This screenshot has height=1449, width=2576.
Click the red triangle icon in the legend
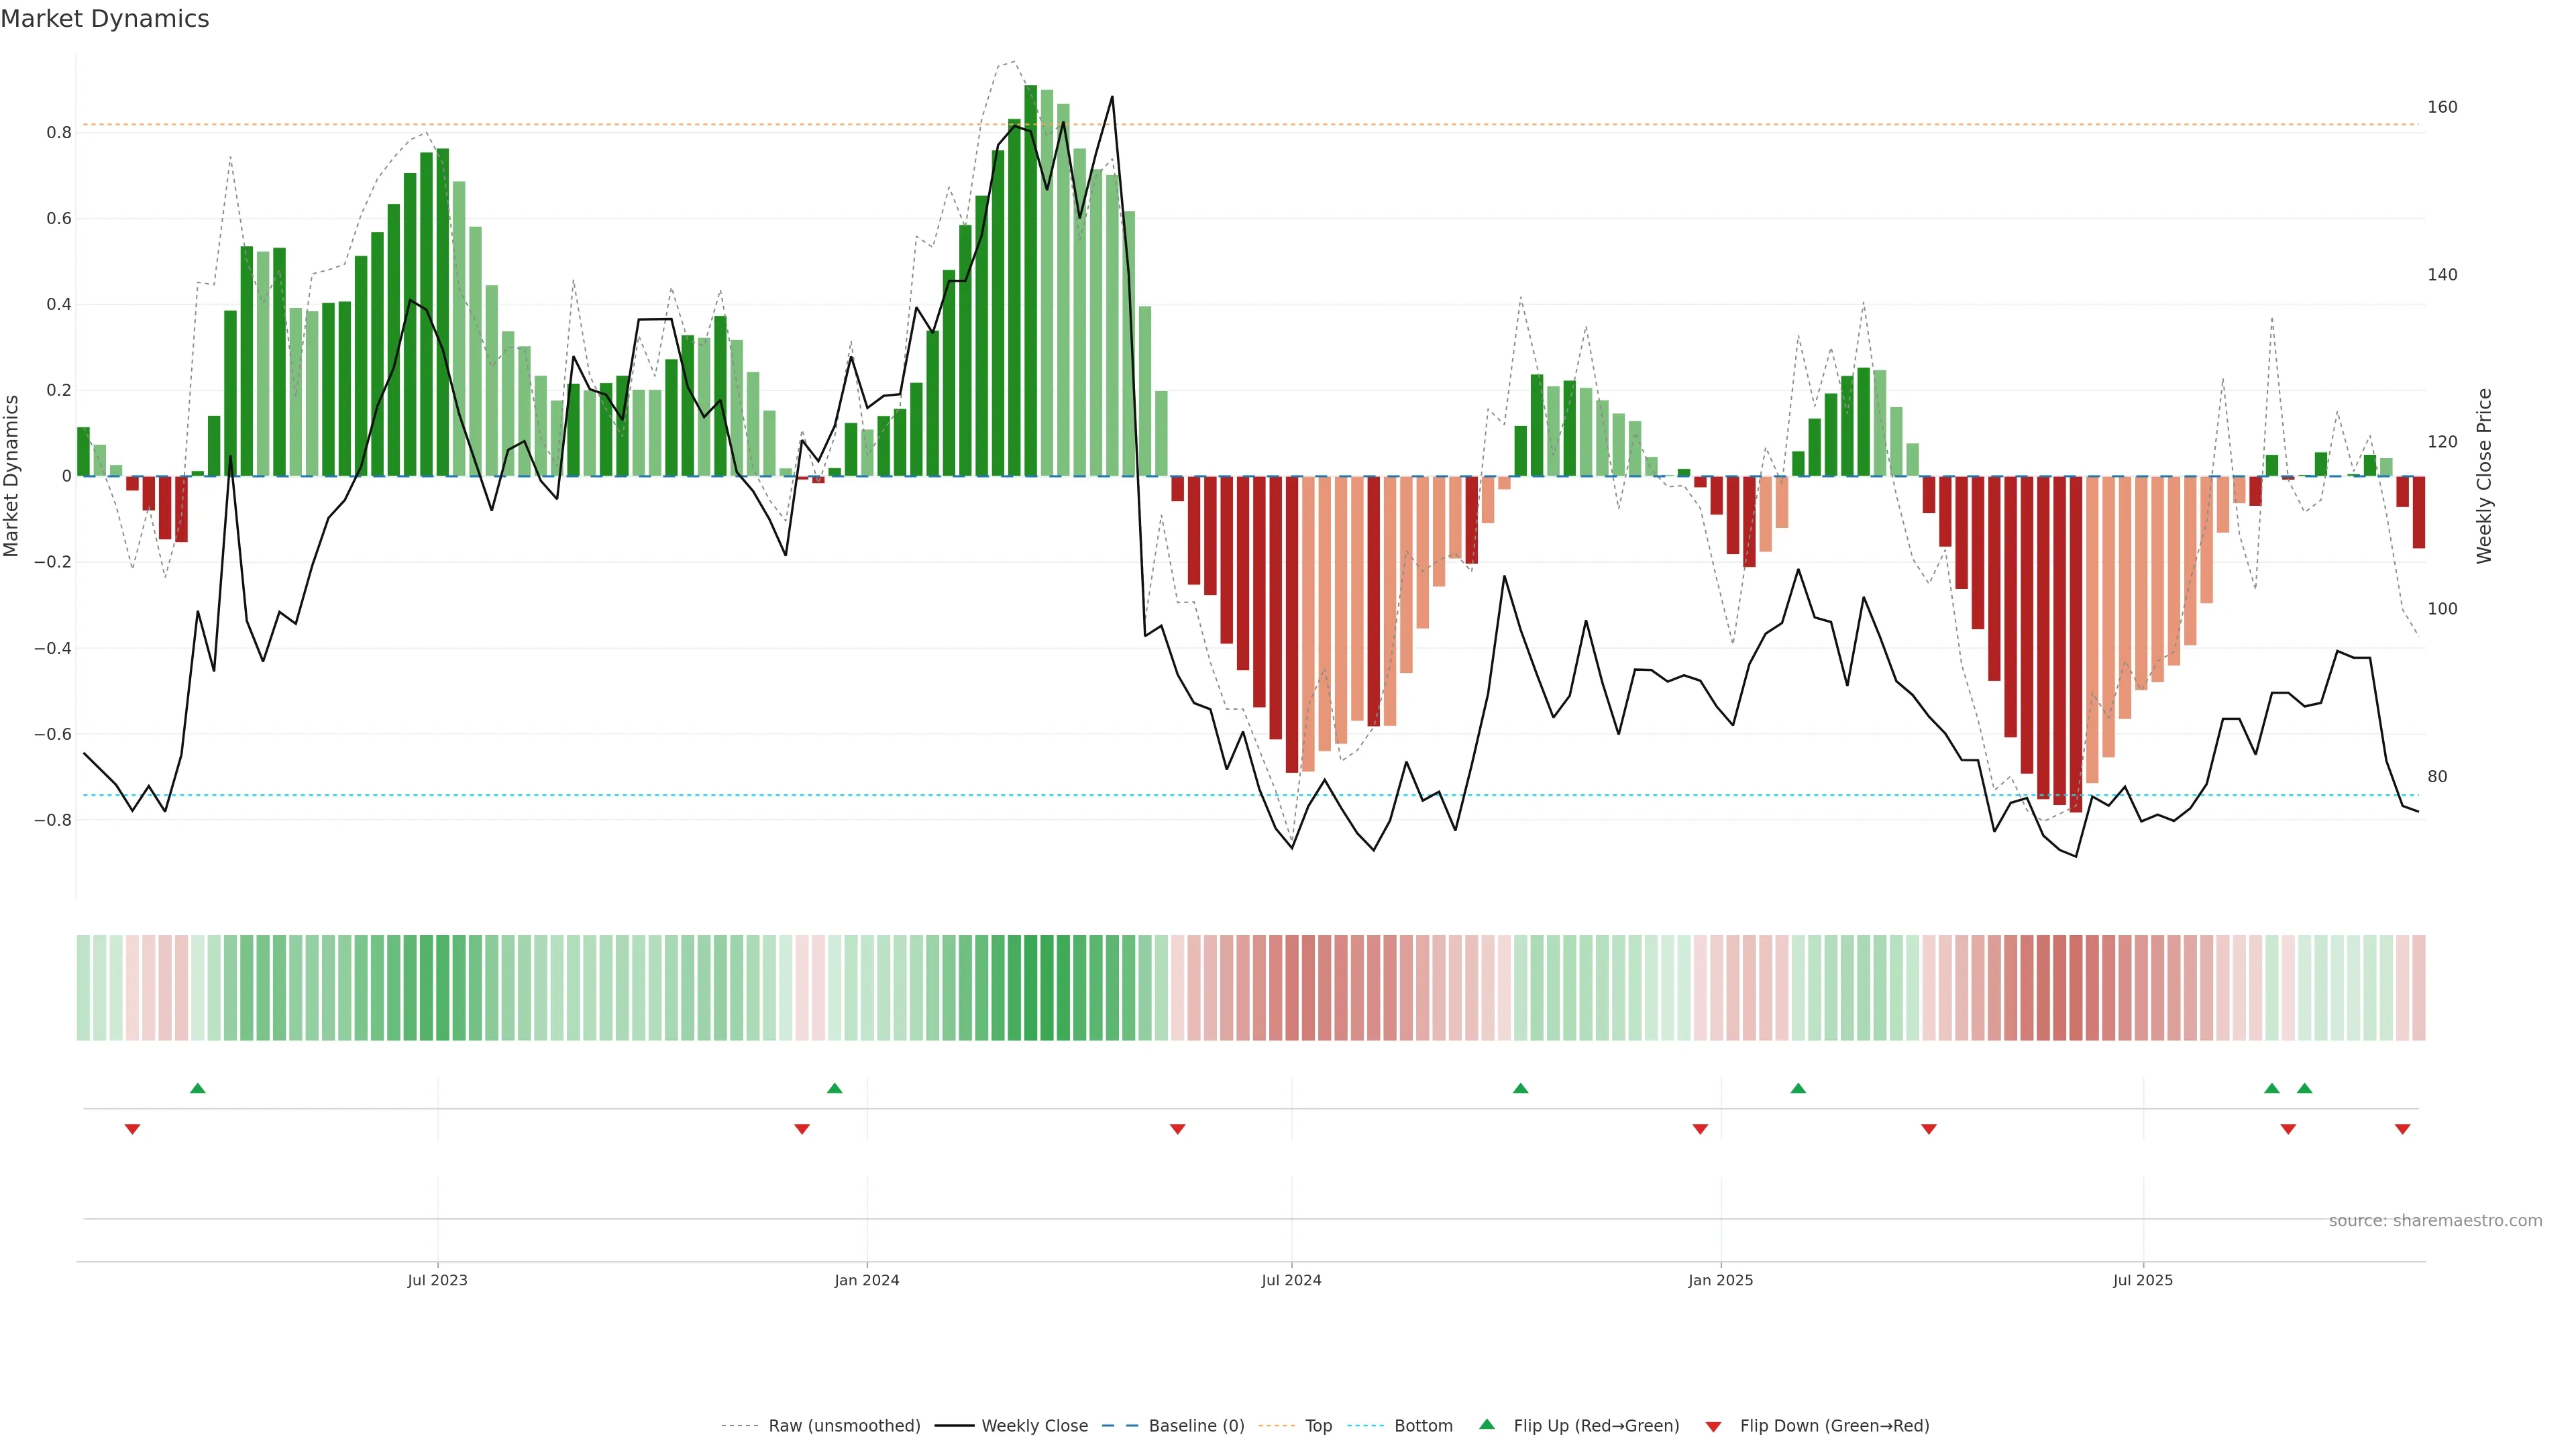[1713, 1427]
